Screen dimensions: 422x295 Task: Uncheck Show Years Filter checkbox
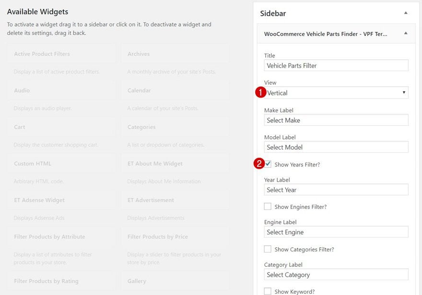tap(268, 164)
